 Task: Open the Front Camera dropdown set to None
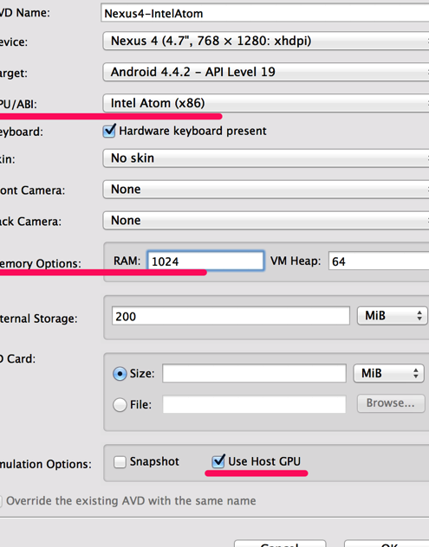[266, 189]
